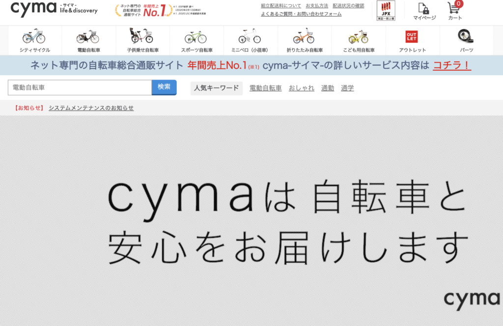Screen dimensions: 503x326
Task: Focus the bicycle search input field
Action: [80, 87]
